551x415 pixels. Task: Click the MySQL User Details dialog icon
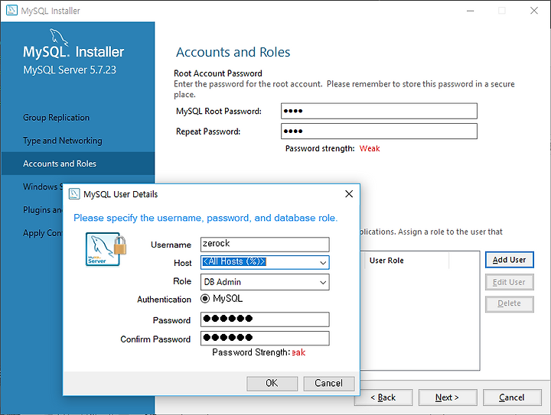(74, 194)
